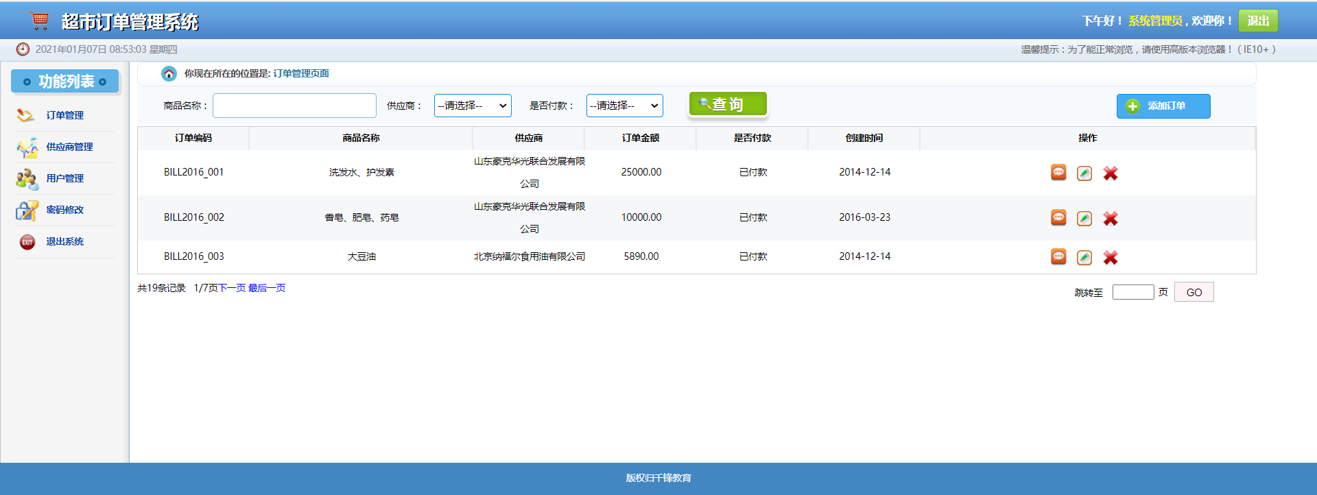Click order code BILL2016_002
This screenshot has height=495, width=1317.
coord(194,217)
